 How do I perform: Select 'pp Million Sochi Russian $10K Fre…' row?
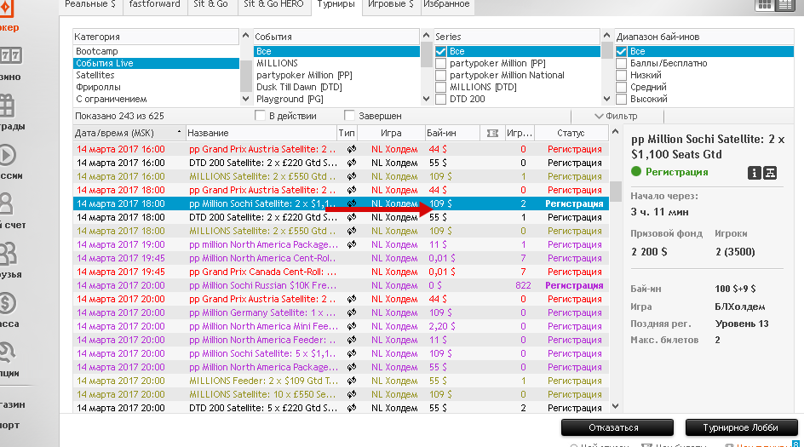[x=341, y=285]
